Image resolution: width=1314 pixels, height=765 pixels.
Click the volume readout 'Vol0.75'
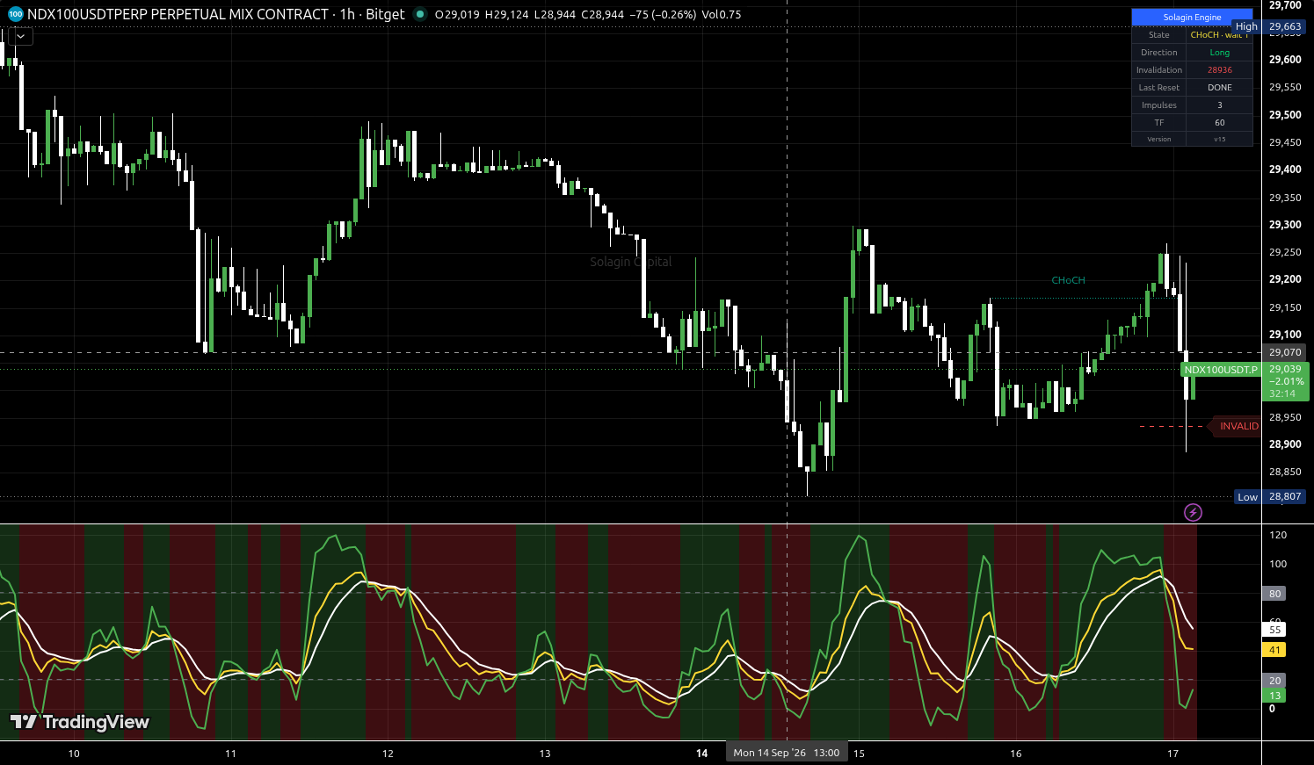click(722, 14)
